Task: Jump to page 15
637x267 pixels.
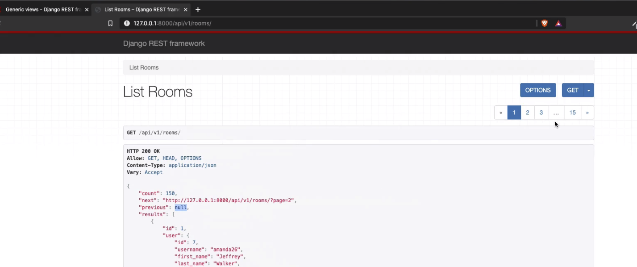Action: pyautogui.click(x=572, y=112)
